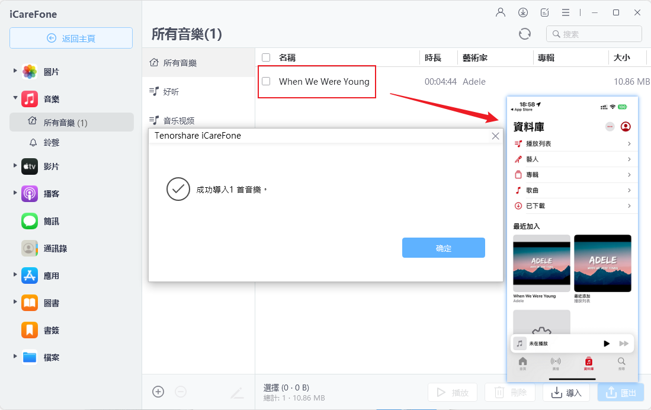The width and height of the screenshot is (651, 410).
Task: Tick the When We Were Young checkbox
Action: pos(266,81)
